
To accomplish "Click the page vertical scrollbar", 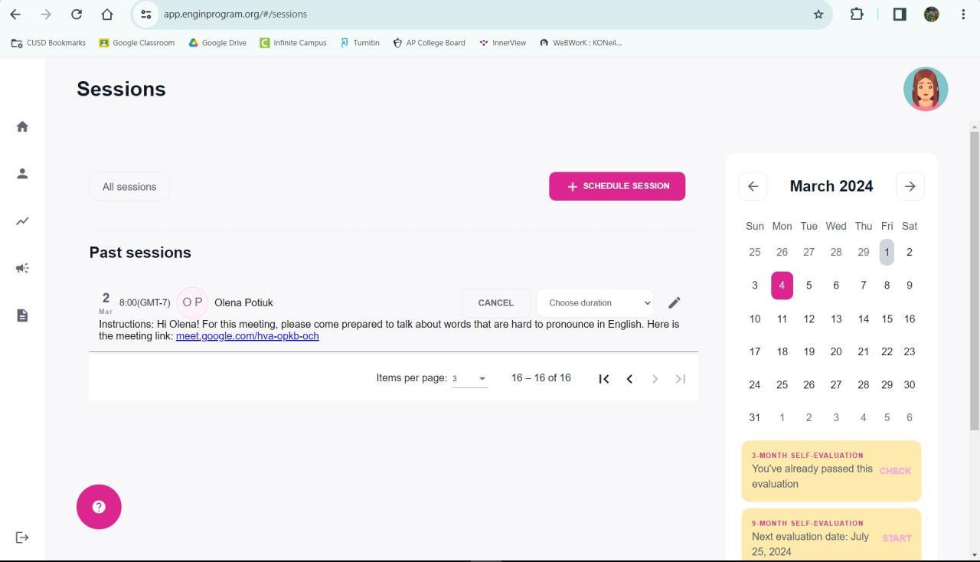I will 975,279.
